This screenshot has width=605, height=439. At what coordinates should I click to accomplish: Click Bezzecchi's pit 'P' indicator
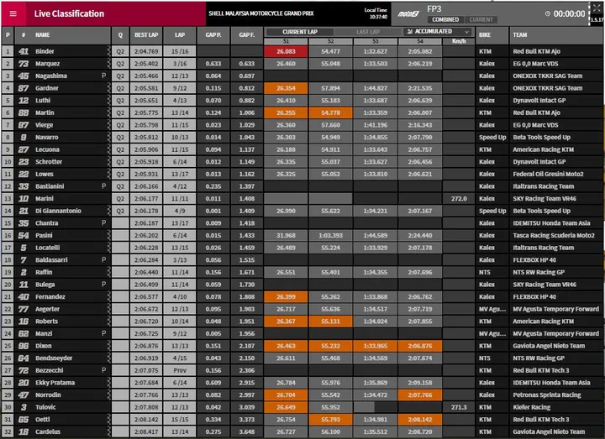103,370
